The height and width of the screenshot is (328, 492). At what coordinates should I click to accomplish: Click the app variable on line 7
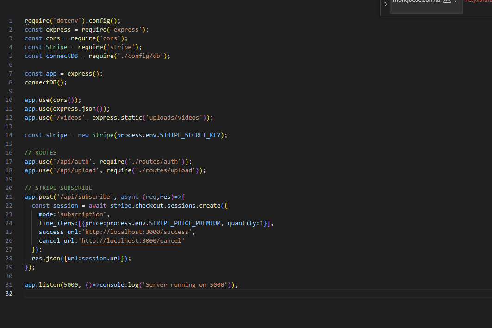click(51, 74)
